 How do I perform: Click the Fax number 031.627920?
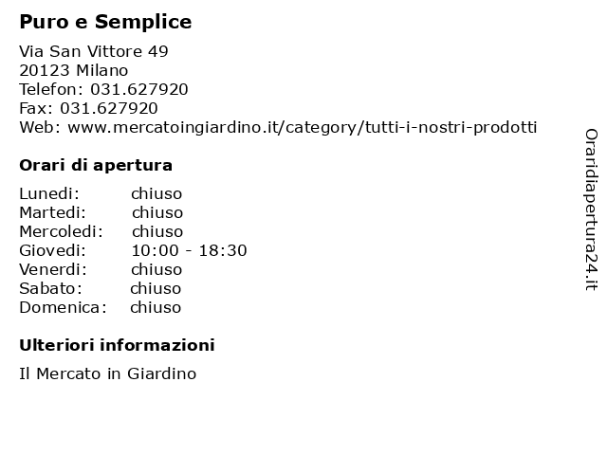(109, 108)
